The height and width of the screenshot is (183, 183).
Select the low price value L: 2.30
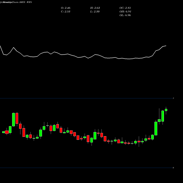95,12
